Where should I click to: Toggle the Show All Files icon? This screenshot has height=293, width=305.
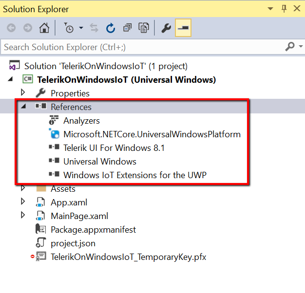[144, 28]
